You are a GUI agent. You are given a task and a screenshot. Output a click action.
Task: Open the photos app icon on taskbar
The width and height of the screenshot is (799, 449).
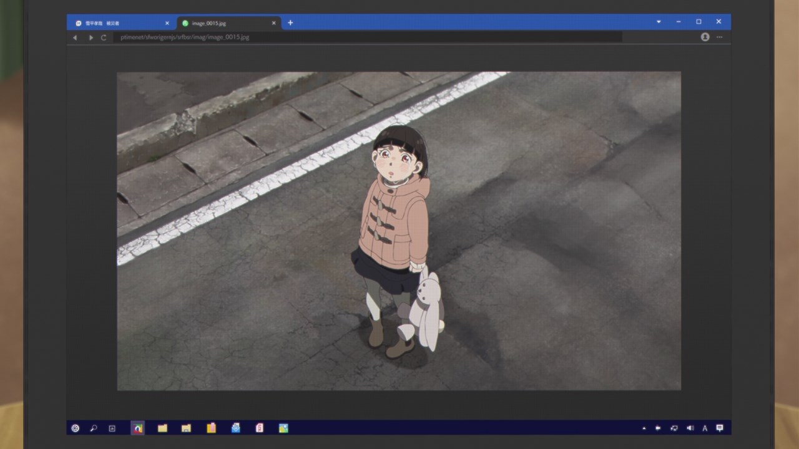[x=283, y=428]
